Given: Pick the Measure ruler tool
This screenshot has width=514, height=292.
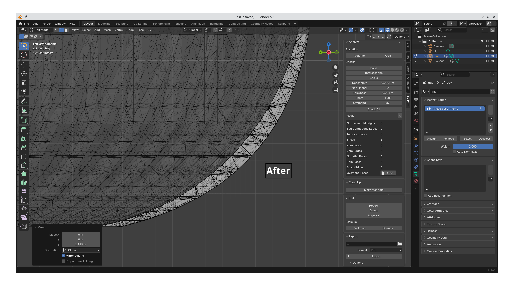Looking at the screenshot, I should (x=24, y=110).
